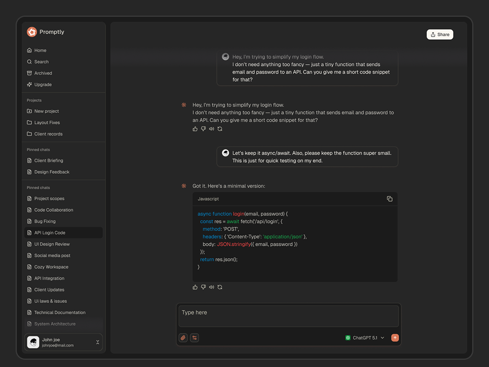Image resolution: width=489 pixels, height=367 pixels.
Task: Send the message with the arrow button
Action: pos(395,338)
